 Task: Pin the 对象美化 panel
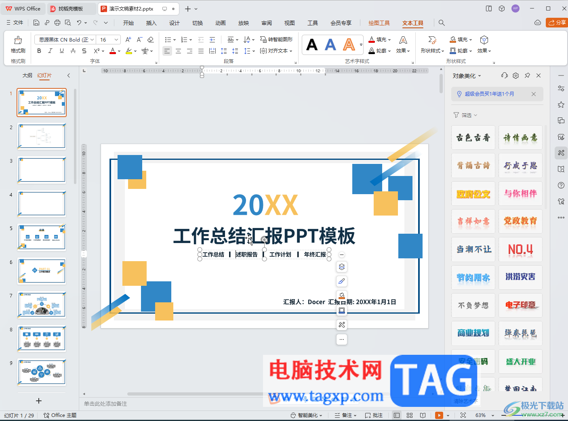[527, 75]
